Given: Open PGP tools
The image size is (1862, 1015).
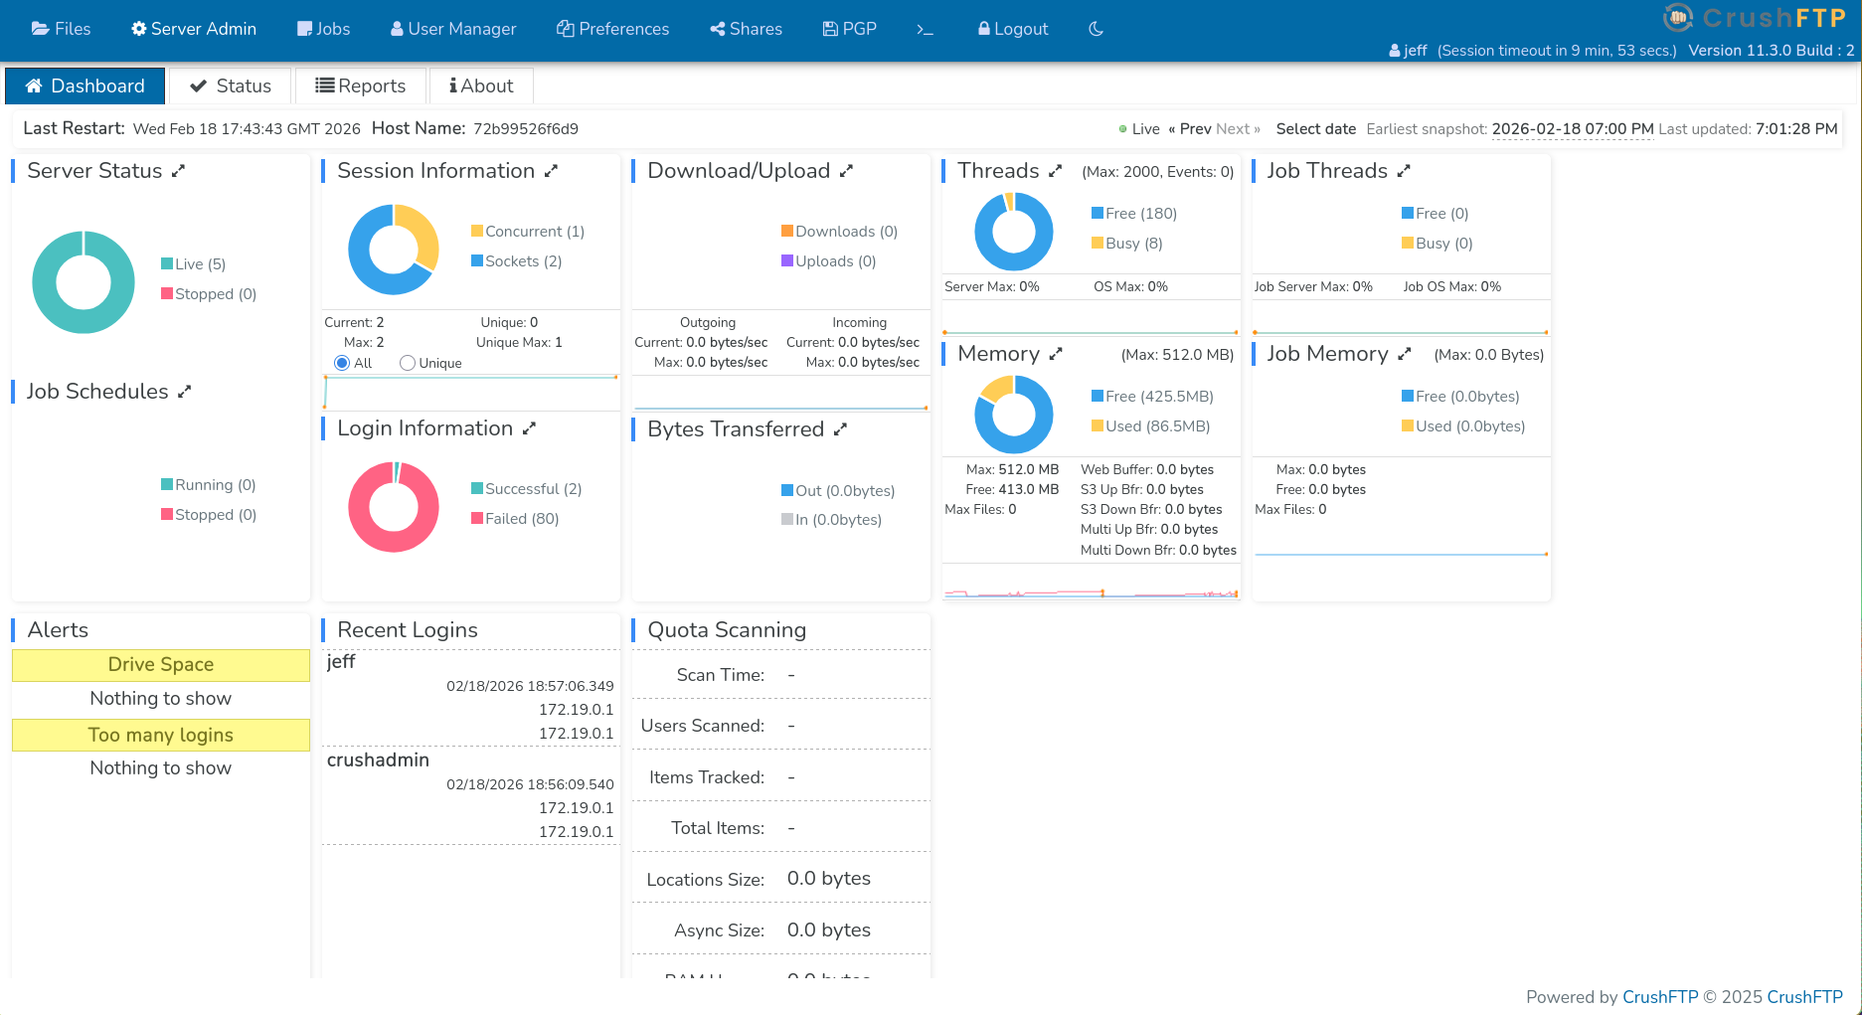Looking at the screenshot, I should pos(849,29).
